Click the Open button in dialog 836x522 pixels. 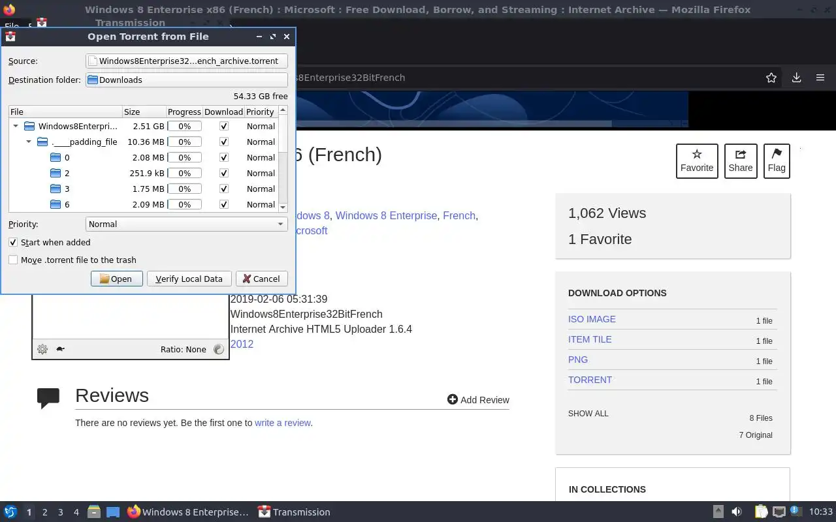click(116, 279)
